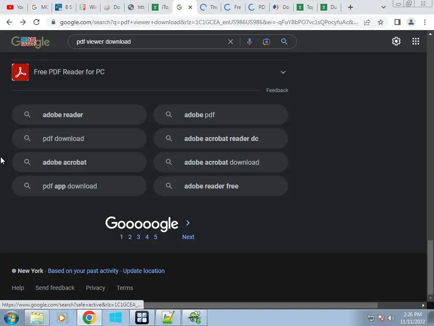
Task: Open Windows Explorer from the taskbar
Action: [37, 318]
